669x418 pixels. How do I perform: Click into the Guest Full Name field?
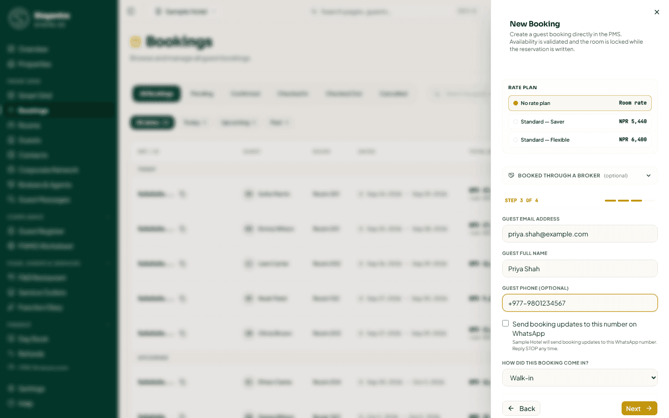(580, 268)
